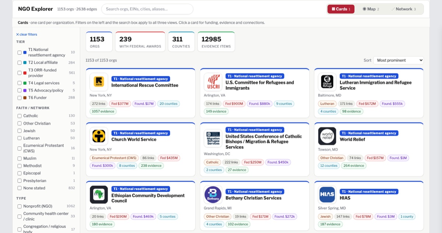442x233 pixels.
Task: Enable the T6 Funder checkbox
Action: pos(20,98)
